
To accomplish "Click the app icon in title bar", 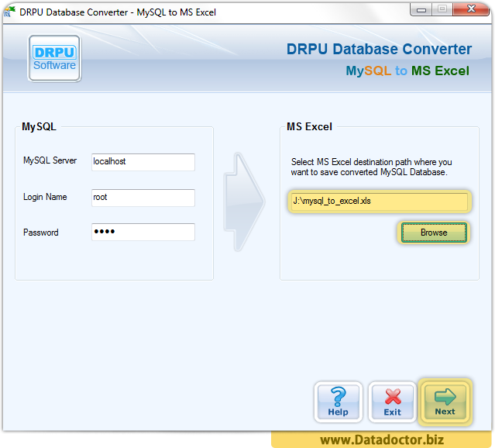I will click(x=9, y=12).
